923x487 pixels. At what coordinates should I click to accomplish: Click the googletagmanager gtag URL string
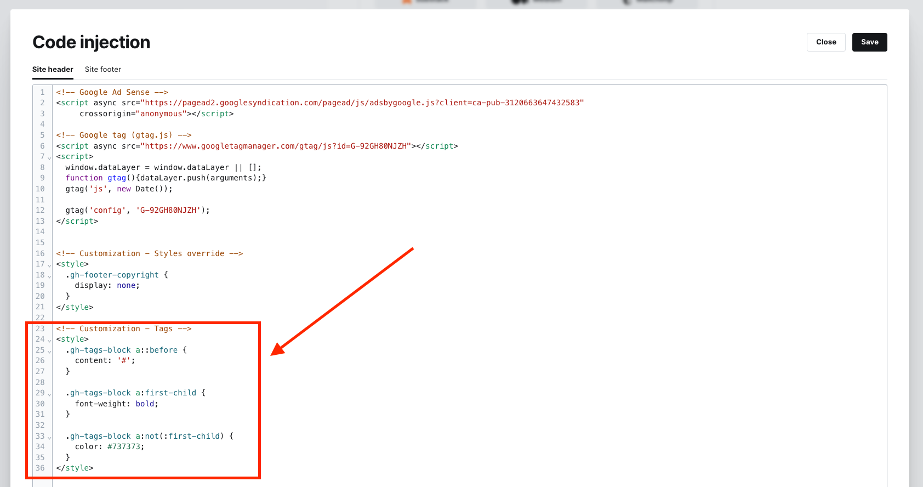[x=276, y=146]
